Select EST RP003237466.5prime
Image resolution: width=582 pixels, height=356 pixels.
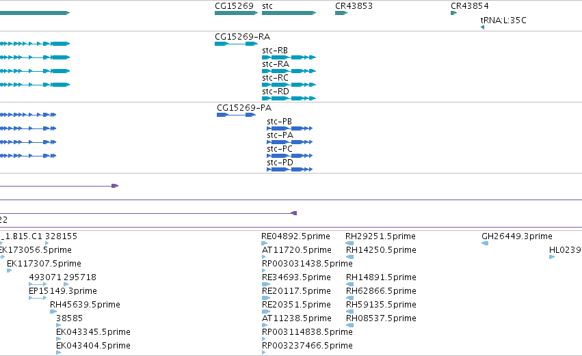pos(263,353)
